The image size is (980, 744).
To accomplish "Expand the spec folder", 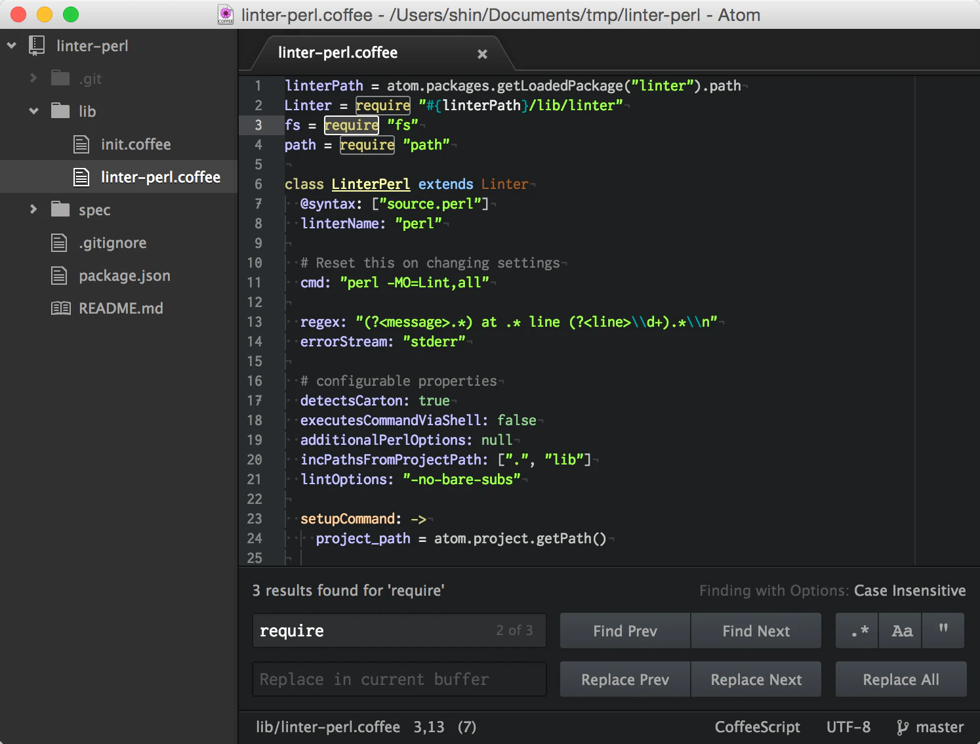I will tap(33, 209).
